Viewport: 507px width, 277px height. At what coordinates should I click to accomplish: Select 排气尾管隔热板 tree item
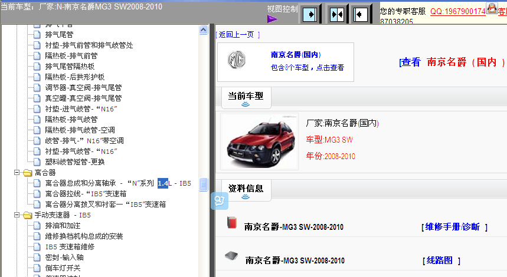(70, 67)
